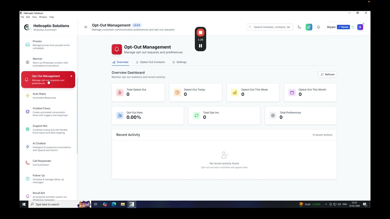This screenshot has height=219, width=390.
Task: Toggle dark mode moon icon
Action: pos(300,27)
